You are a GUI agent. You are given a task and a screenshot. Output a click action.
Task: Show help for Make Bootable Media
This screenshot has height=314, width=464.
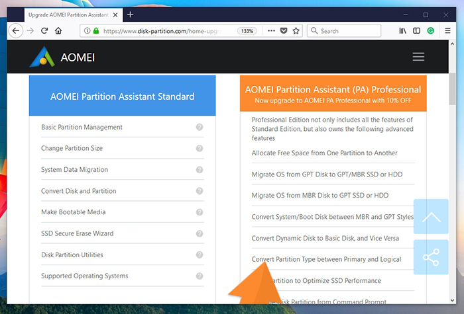pos(200,212)
